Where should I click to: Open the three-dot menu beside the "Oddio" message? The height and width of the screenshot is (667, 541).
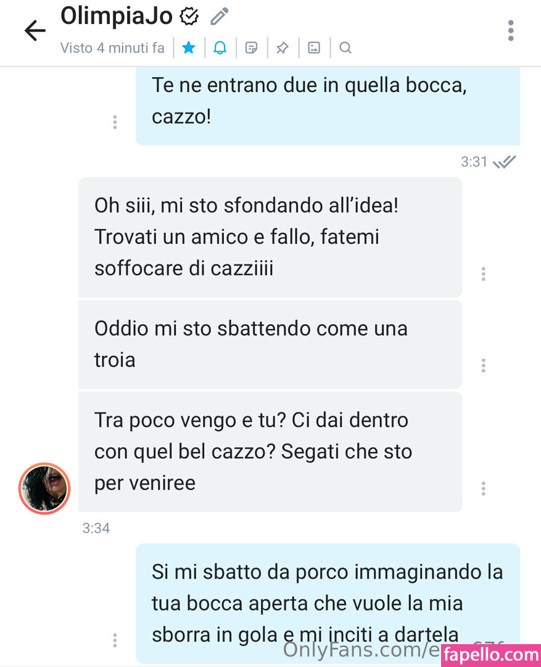[x=483, y=366]
